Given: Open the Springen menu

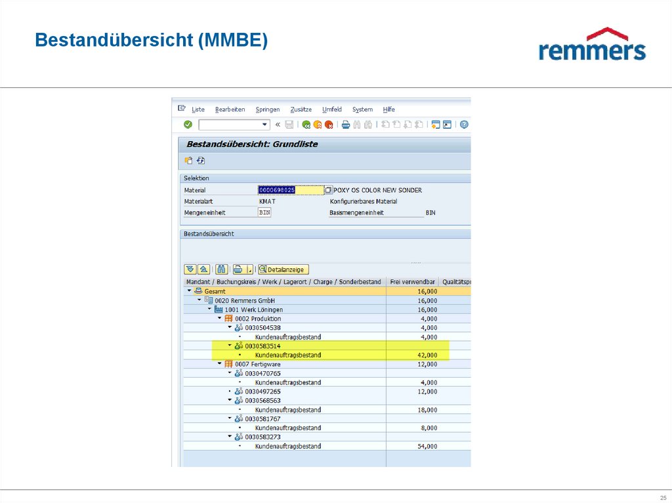Looking at the screenshot, I should (x=268, y=110).
